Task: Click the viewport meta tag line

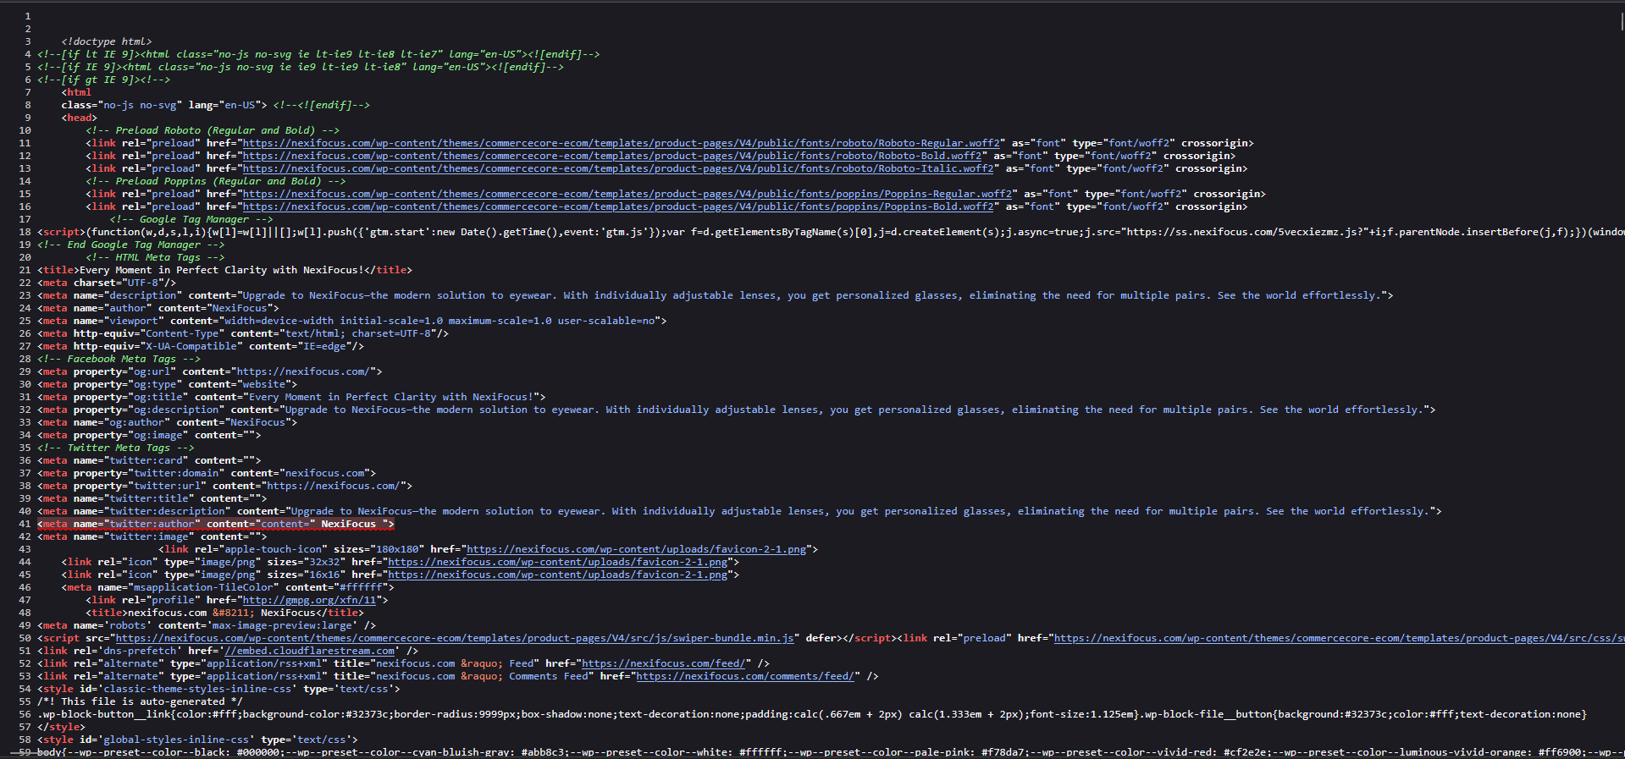Action: (352, 321)
